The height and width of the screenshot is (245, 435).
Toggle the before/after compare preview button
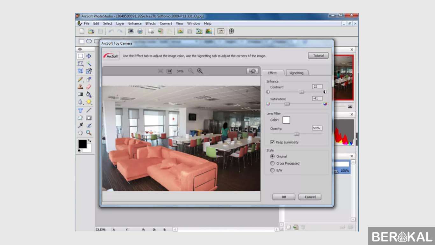(252, 71)
